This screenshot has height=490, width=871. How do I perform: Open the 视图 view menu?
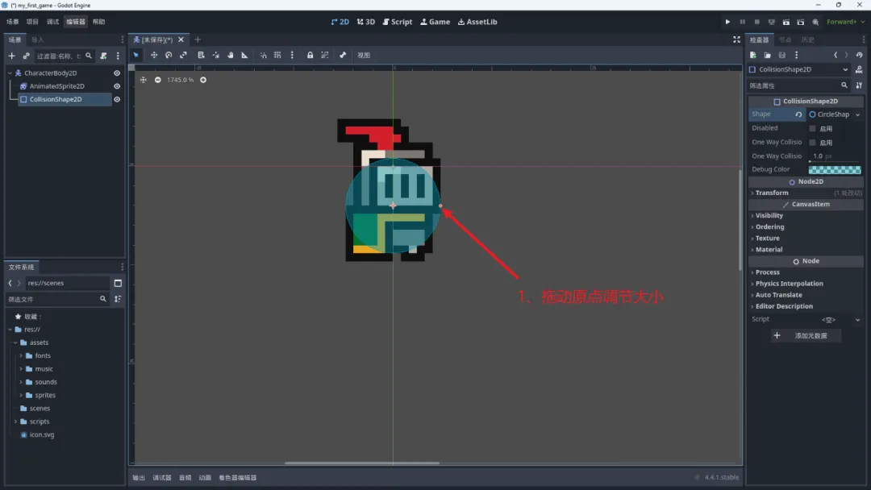tap(364, 55)
